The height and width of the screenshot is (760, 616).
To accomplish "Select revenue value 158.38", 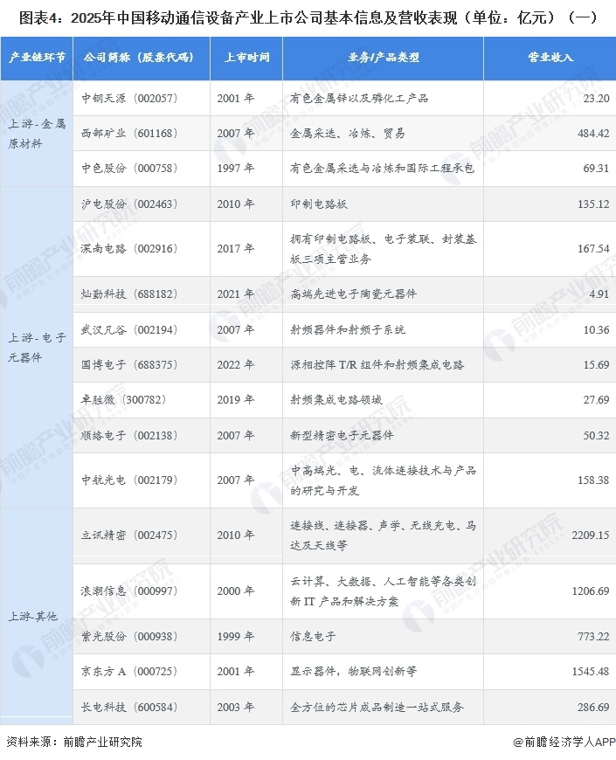I will pyautogui.click(x=593, y=480).
